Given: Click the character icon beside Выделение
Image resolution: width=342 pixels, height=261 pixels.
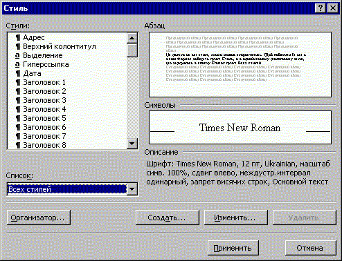Looking at the screenshot, I should coord(17,56).
